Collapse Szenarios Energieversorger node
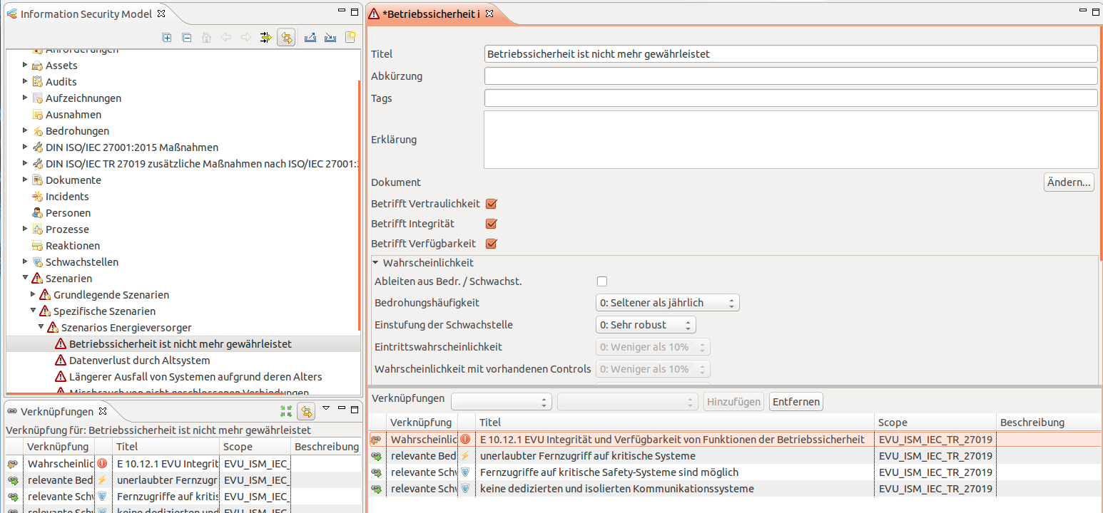The image size is (1103, 513). pyautogui.click(x=41, y=328)
